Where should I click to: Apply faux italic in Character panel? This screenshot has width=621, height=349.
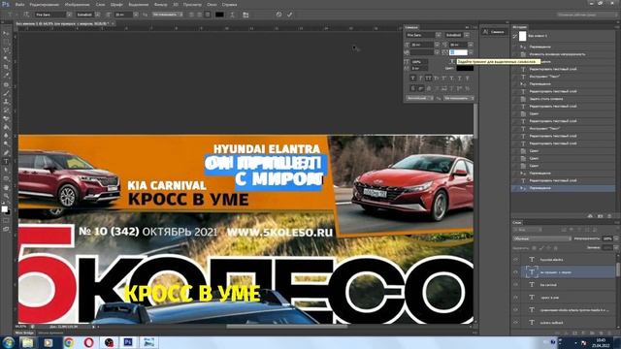[x=420, y=79]
